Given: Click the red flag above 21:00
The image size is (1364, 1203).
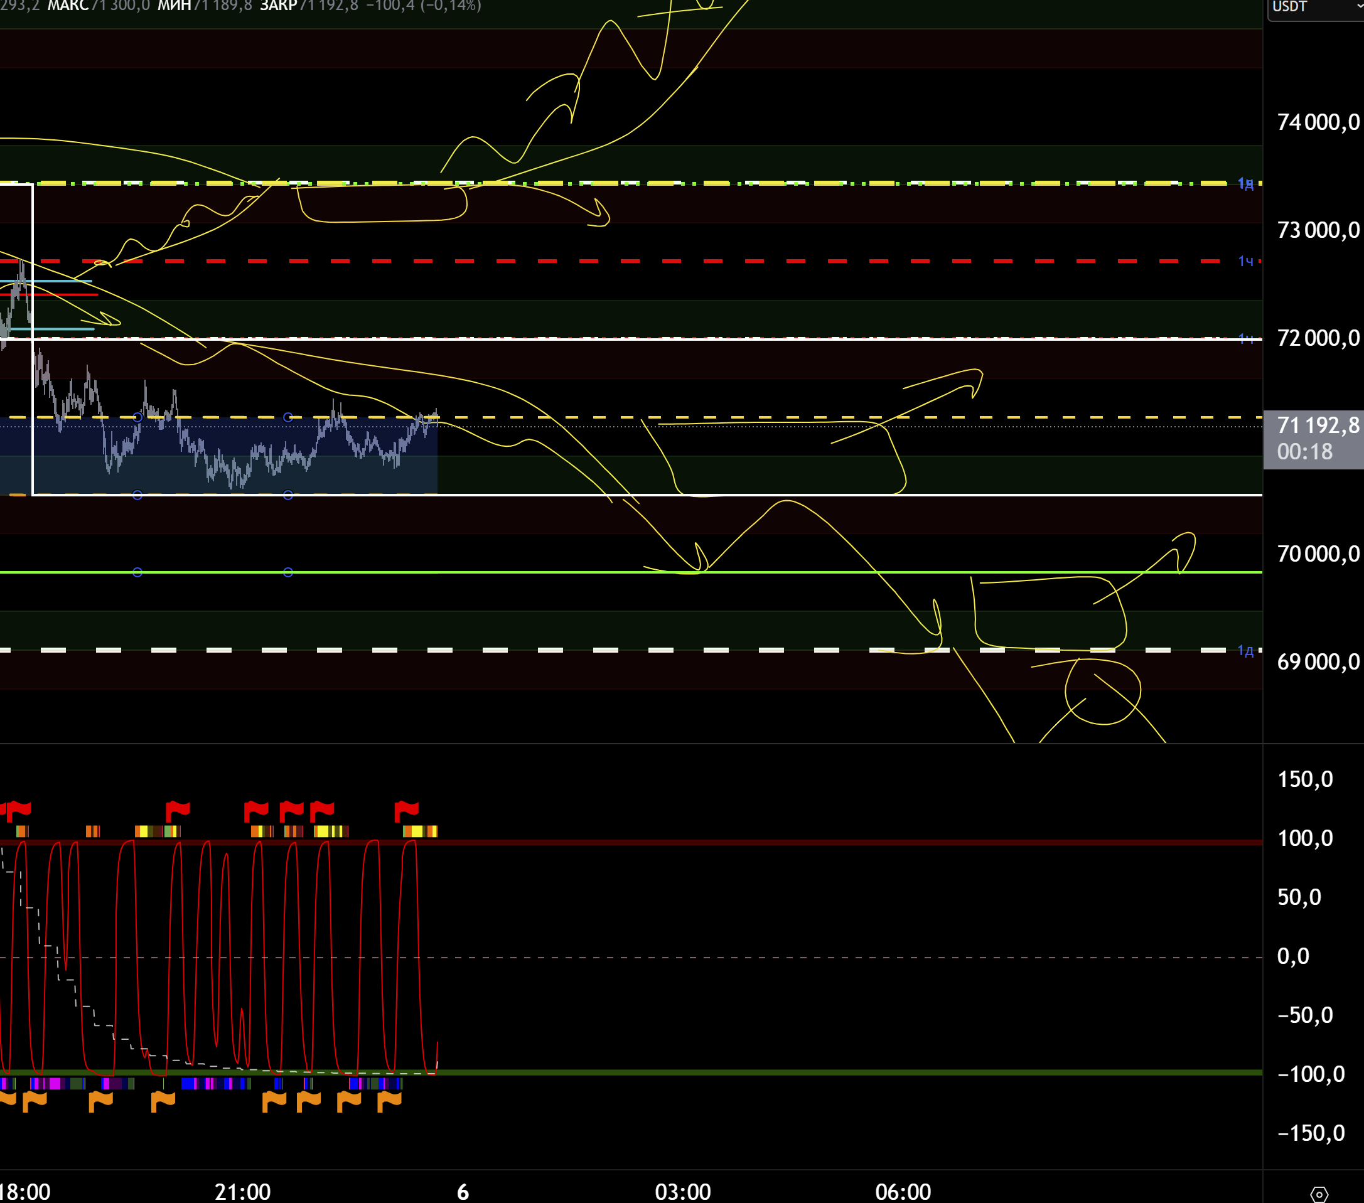Looking at the screenshot, I should click(255, 811).
